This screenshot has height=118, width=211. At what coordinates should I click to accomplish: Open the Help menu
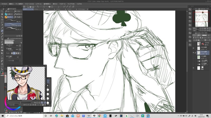click(x=79, y=4)
